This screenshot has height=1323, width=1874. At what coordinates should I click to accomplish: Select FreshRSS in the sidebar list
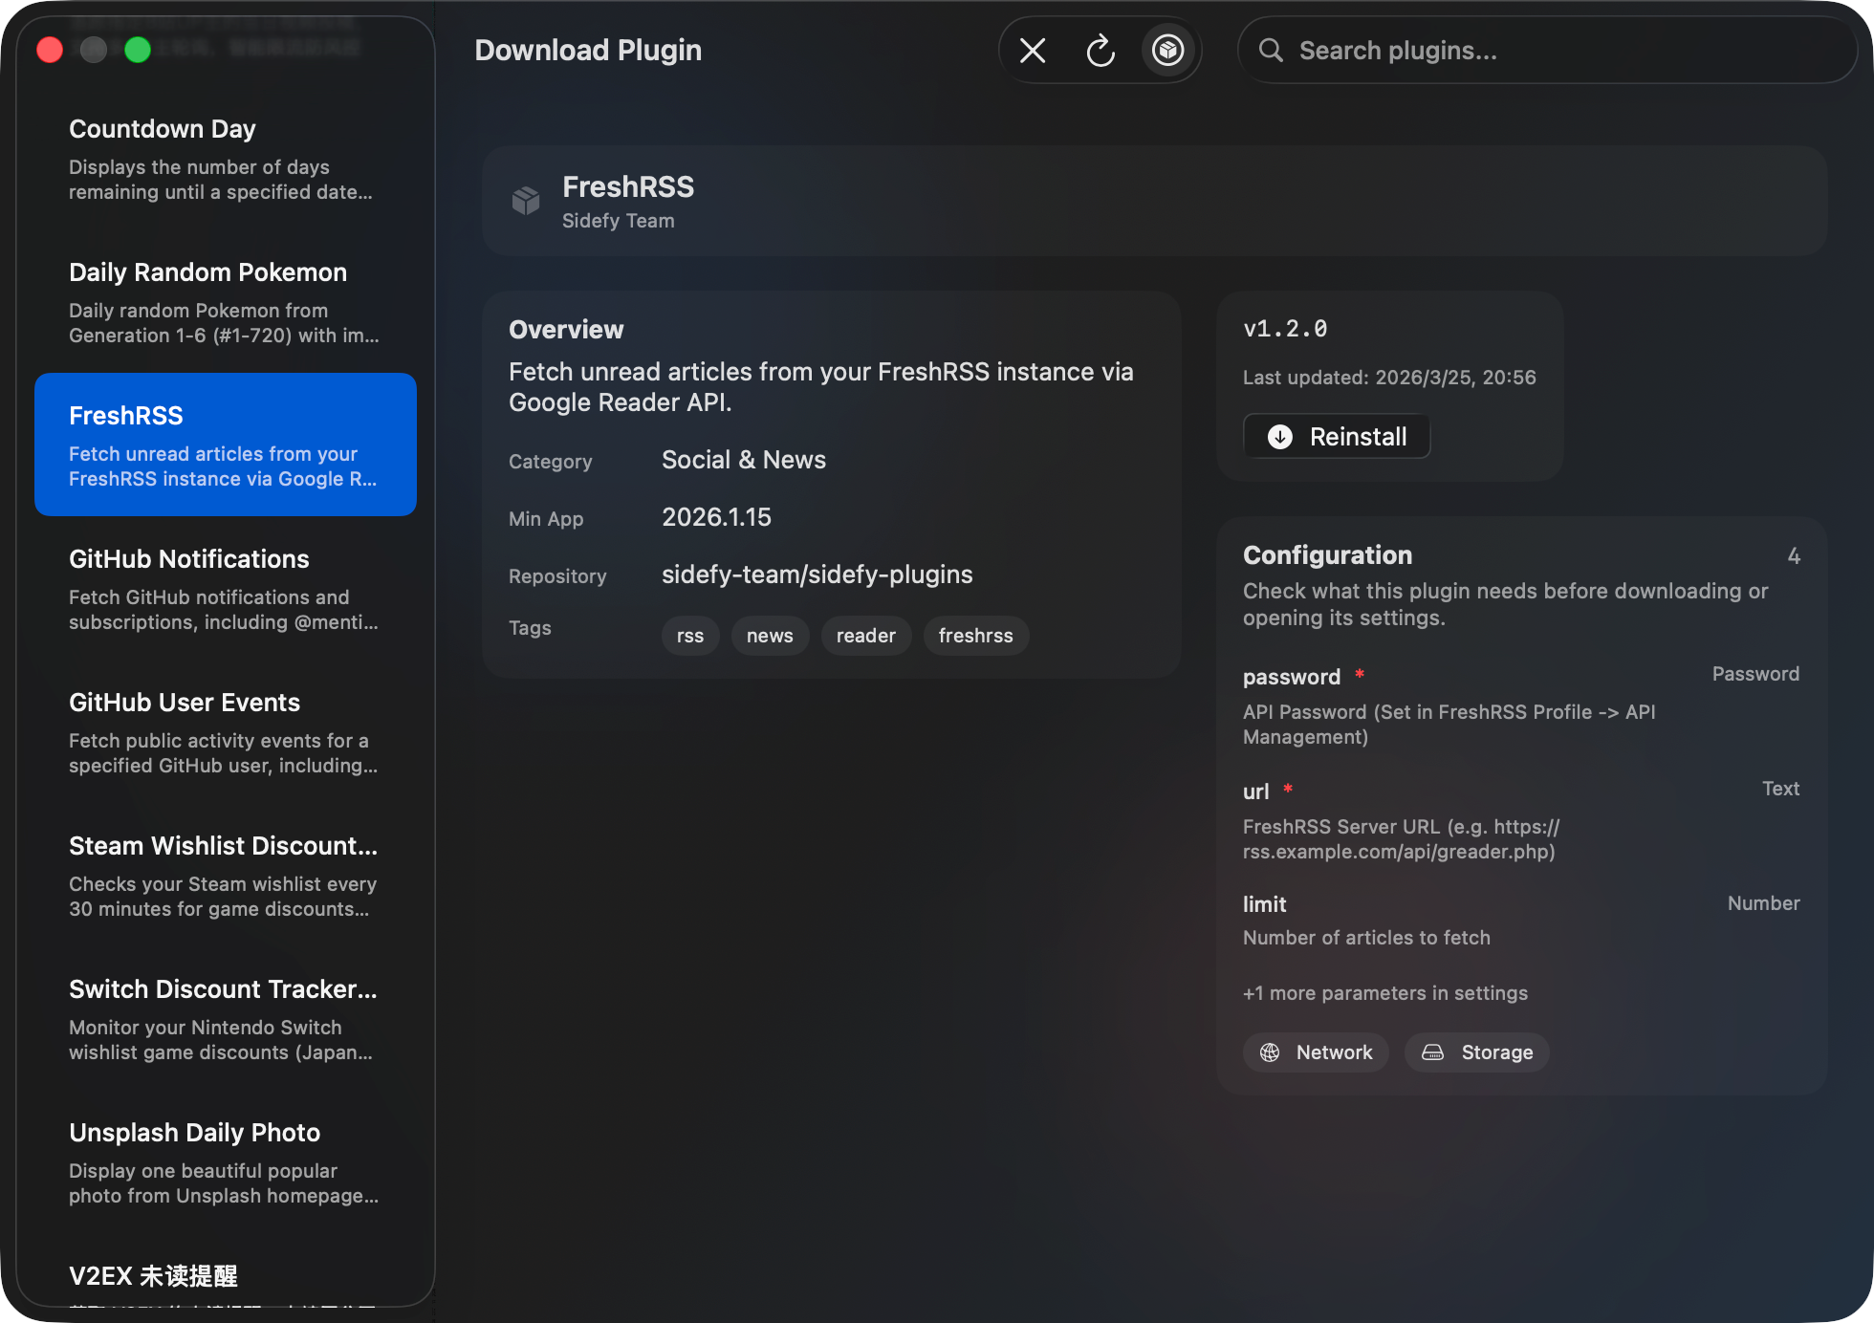(226, 445)
